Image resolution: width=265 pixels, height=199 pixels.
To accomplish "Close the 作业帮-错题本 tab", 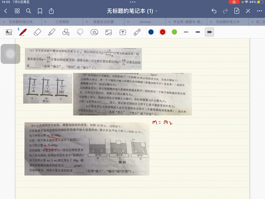I will (x=170, y=22).
